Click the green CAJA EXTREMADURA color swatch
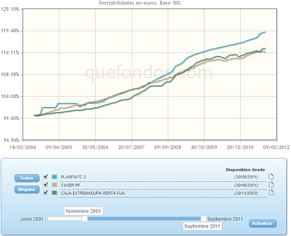Screen dimensions: 291x236 [54, 193]
